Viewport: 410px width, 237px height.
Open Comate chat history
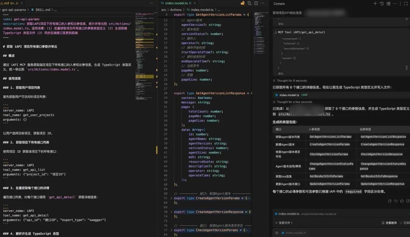382,4
